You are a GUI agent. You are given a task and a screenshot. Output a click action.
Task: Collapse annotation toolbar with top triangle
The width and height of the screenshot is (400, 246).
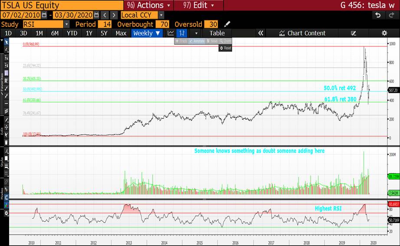click(x=2, y=41)
